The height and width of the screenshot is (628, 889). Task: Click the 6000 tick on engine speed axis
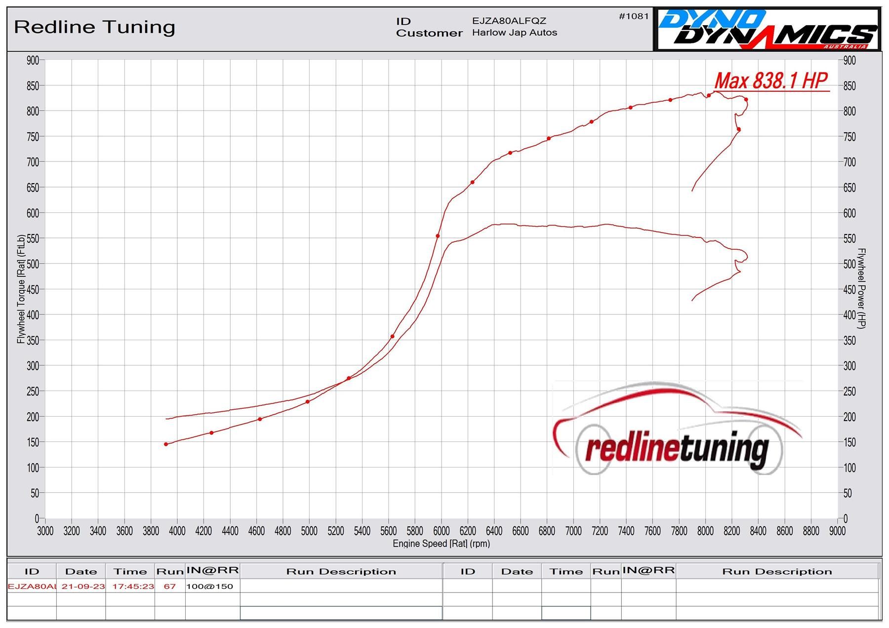point(441,531)
